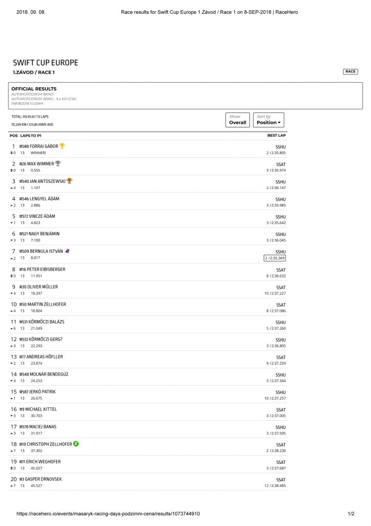
Task: Click the unchanged-position marker under rank 8
Action: click(x=12, y=276)
